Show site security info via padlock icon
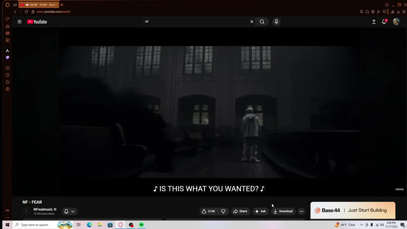Viewport: 407px width, 229px height. (33, 12)
